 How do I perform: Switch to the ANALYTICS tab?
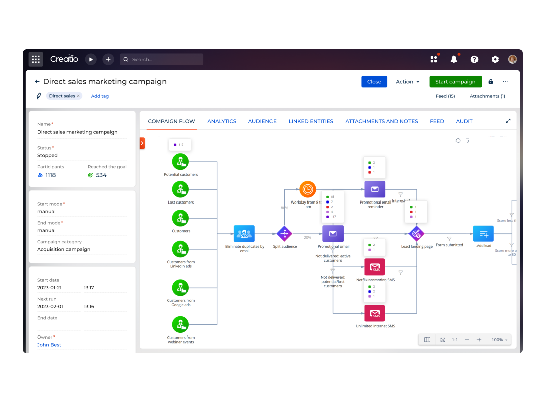click(x=222, y=121)
